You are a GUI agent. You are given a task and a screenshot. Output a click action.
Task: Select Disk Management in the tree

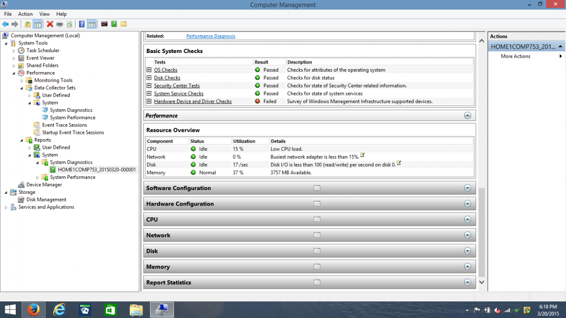click(46, 200)
